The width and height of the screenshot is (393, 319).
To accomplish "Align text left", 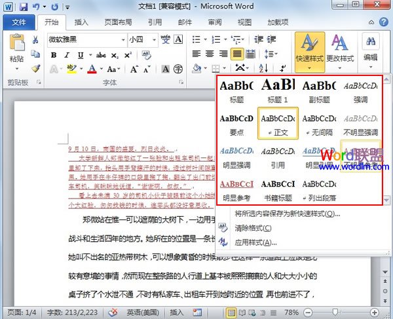I will click(x=196, y=54).
